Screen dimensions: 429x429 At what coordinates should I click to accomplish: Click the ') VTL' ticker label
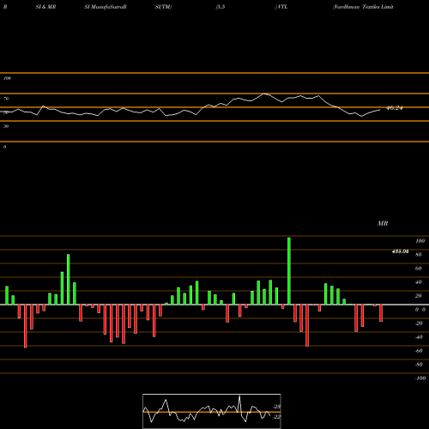pos(281,7)
